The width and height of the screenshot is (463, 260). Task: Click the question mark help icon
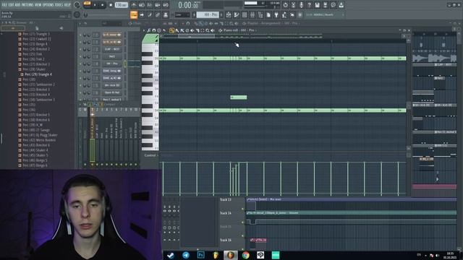[309, 5]
